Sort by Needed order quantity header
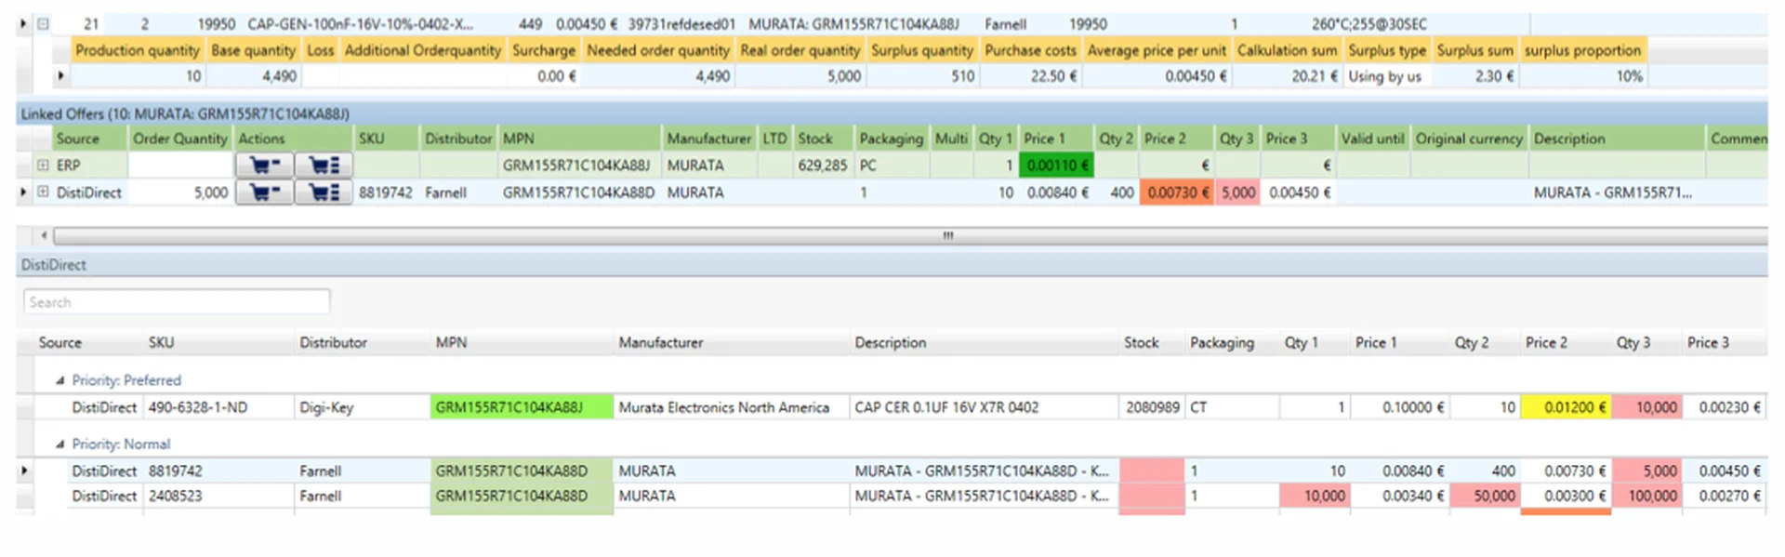The image size is (1785, 557). click(658, 50)
